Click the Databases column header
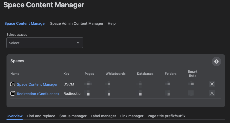Image resolution: width=230 pixels, height=123 pixels. coord(145,74)
